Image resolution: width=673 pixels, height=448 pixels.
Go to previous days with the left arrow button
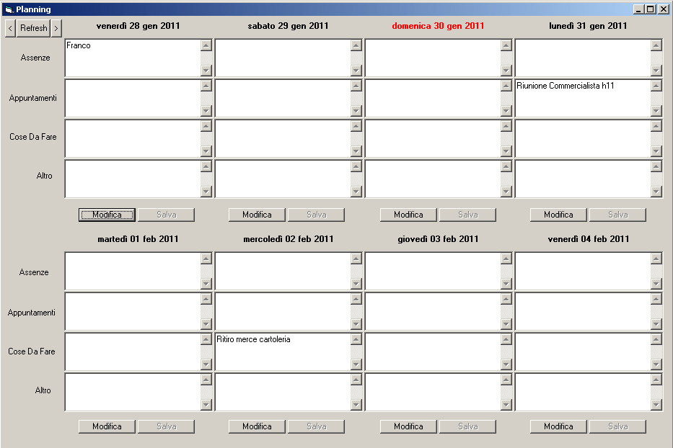click(x=10, y=28)
